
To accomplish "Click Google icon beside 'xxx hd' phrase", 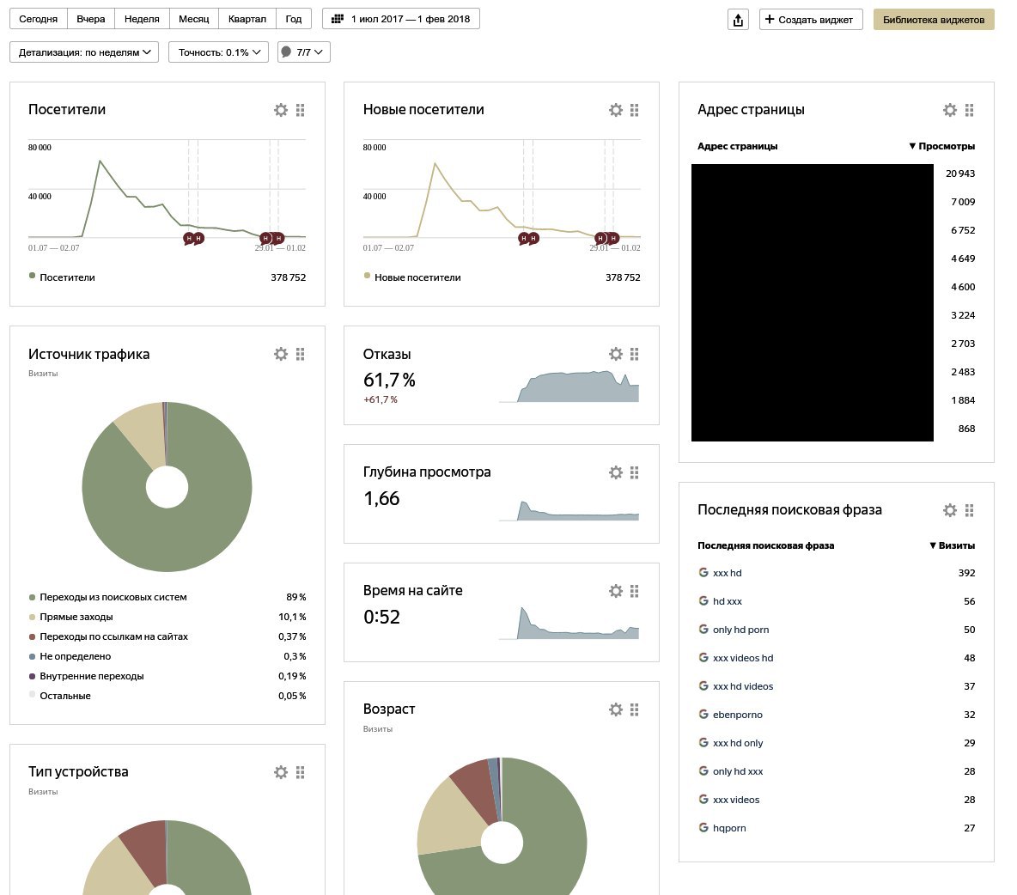I will (703, 573).
